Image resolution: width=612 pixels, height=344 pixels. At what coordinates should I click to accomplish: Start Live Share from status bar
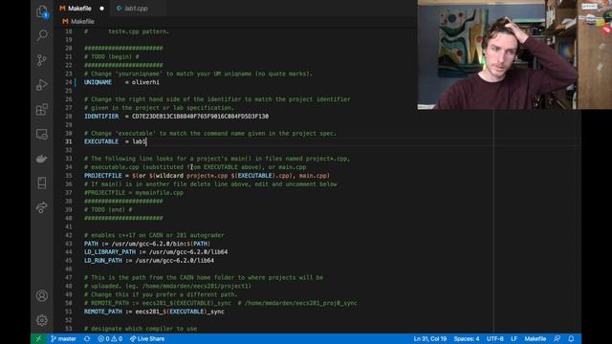click(147, 339)
